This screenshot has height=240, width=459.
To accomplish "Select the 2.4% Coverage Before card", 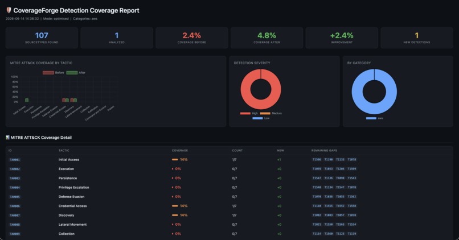I will pos(192,38).
